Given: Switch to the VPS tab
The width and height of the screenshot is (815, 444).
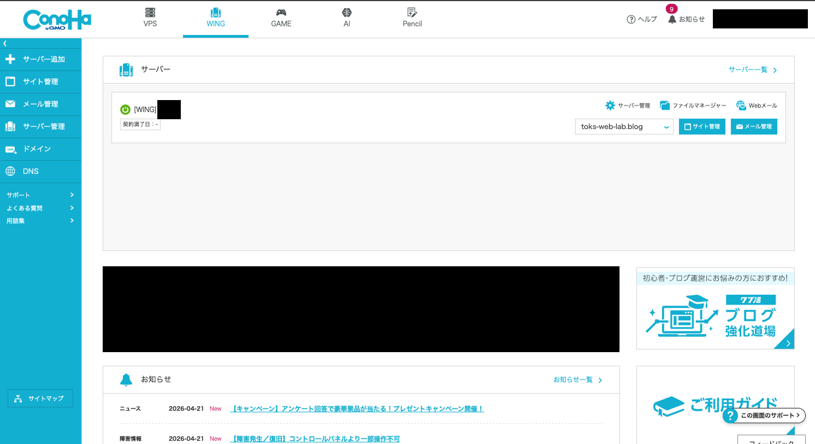Looking at the screenshot, I should (x=150, y=18).
